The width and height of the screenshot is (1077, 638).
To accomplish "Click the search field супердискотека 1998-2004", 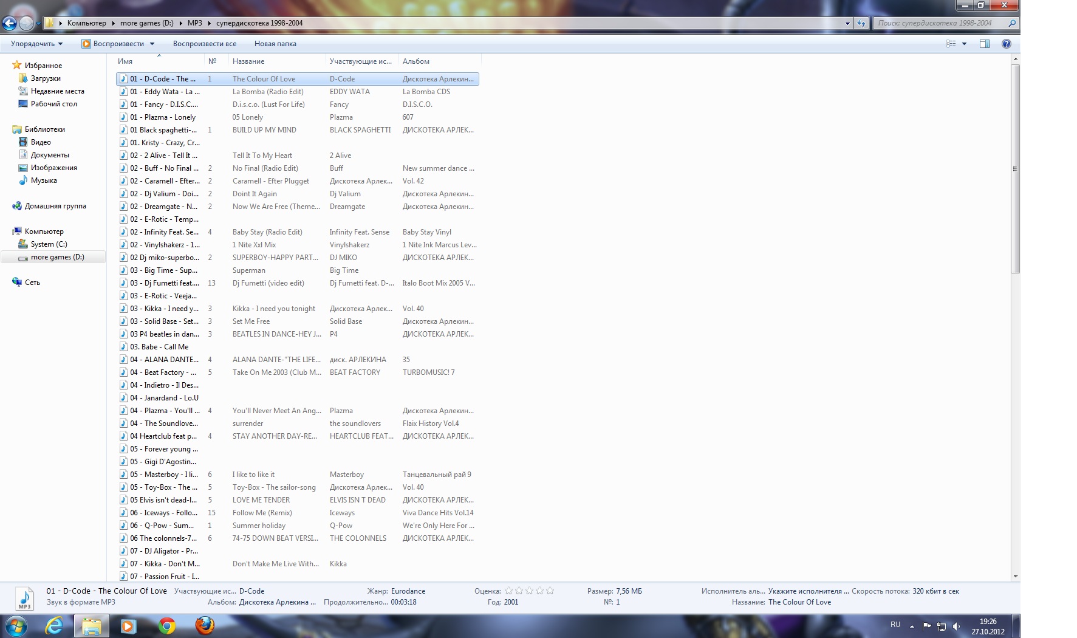I will click(x=939, y=23).
